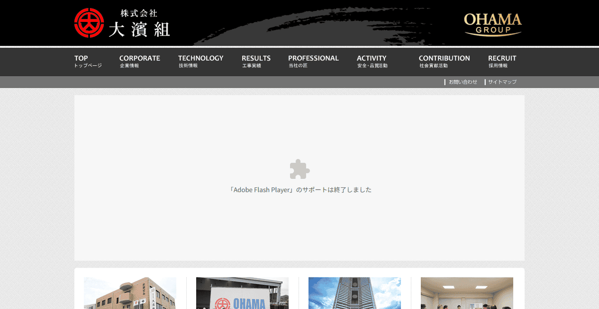Viewport: 599px width, 309px height.
Task: Select TECHNOLOGY 技術情報 in the navigation
Action: point(201,61)
